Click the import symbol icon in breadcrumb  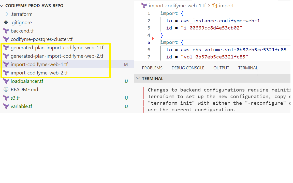(x=215, y=6)
